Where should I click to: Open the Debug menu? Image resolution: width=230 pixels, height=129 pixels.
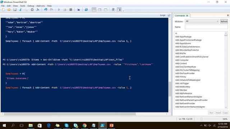pos(31,6)
